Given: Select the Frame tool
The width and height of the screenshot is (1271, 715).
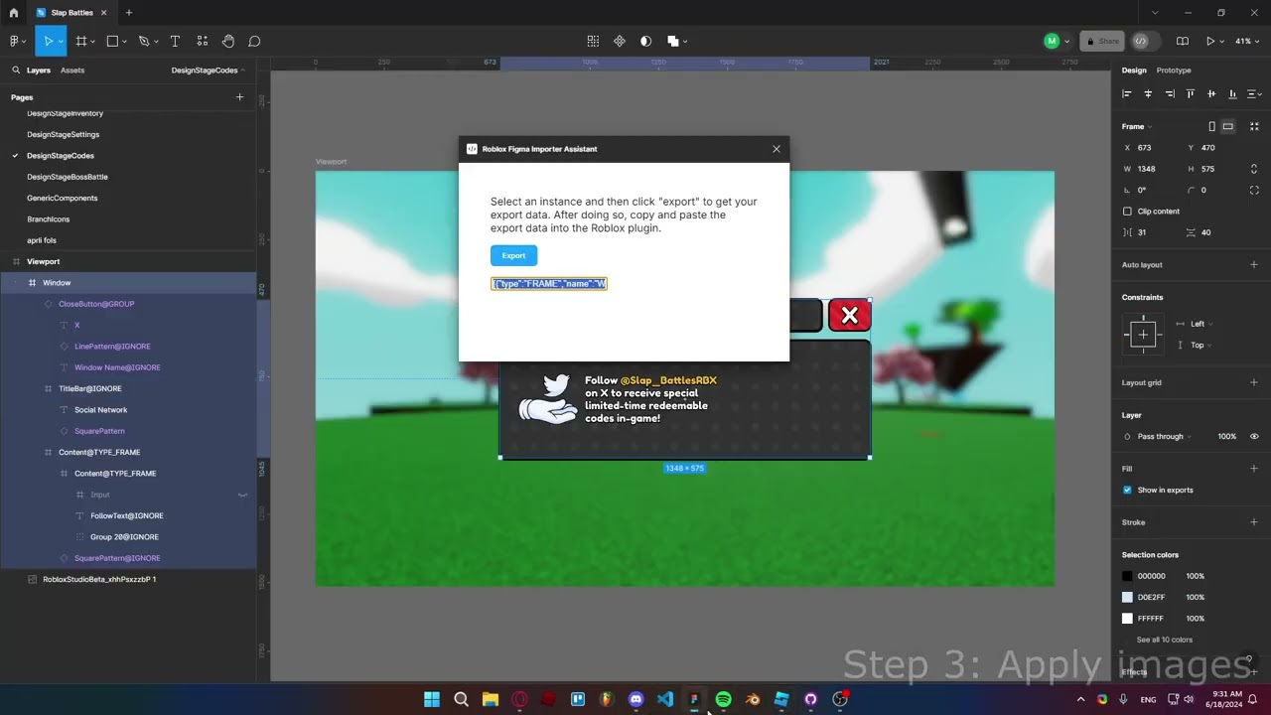Looking at the screenshot, I should [81, 41].
